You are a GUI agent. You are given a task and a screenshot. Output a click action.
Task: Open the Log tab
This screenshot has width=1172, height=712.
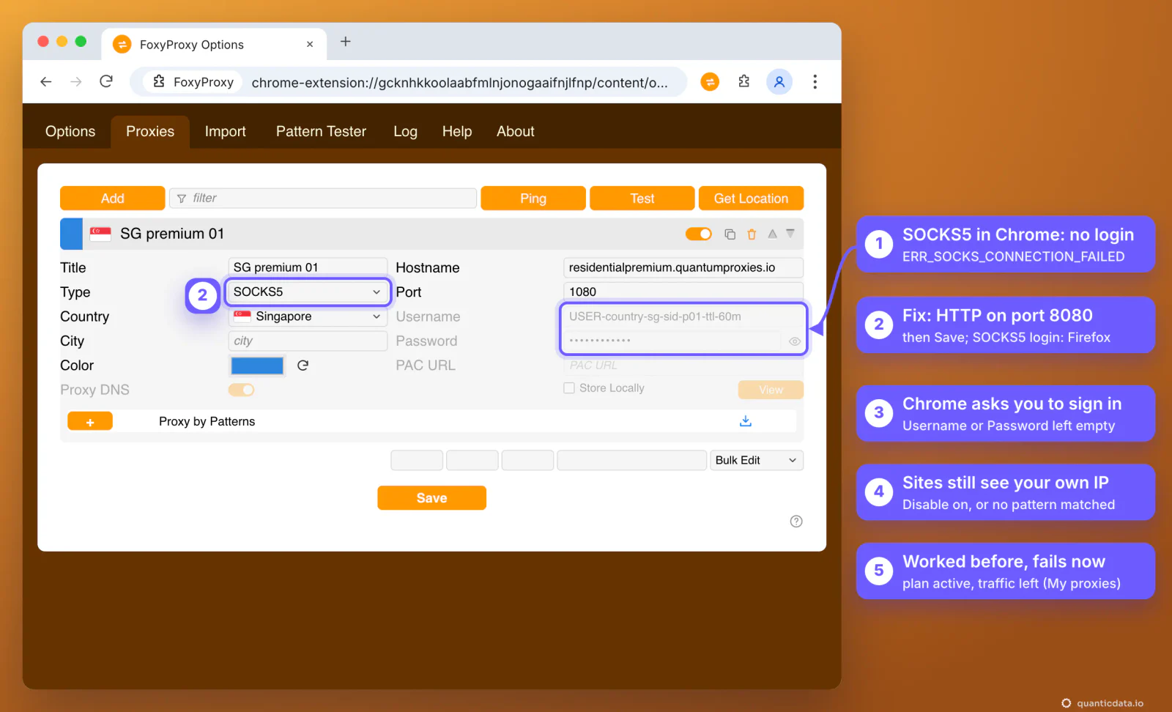[405, 132]
